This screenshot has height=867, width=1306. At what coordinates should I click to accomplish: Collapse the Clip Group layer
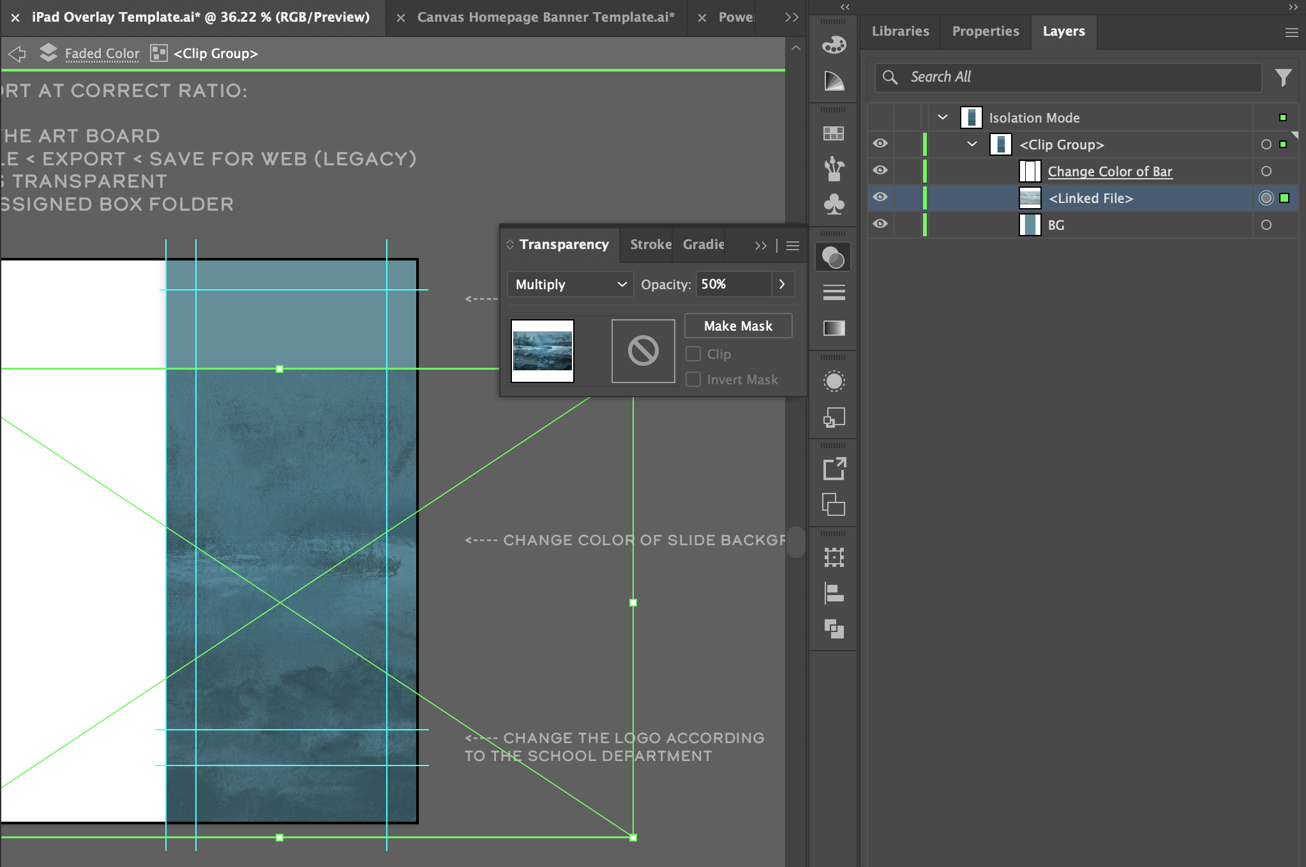(972, 144)
